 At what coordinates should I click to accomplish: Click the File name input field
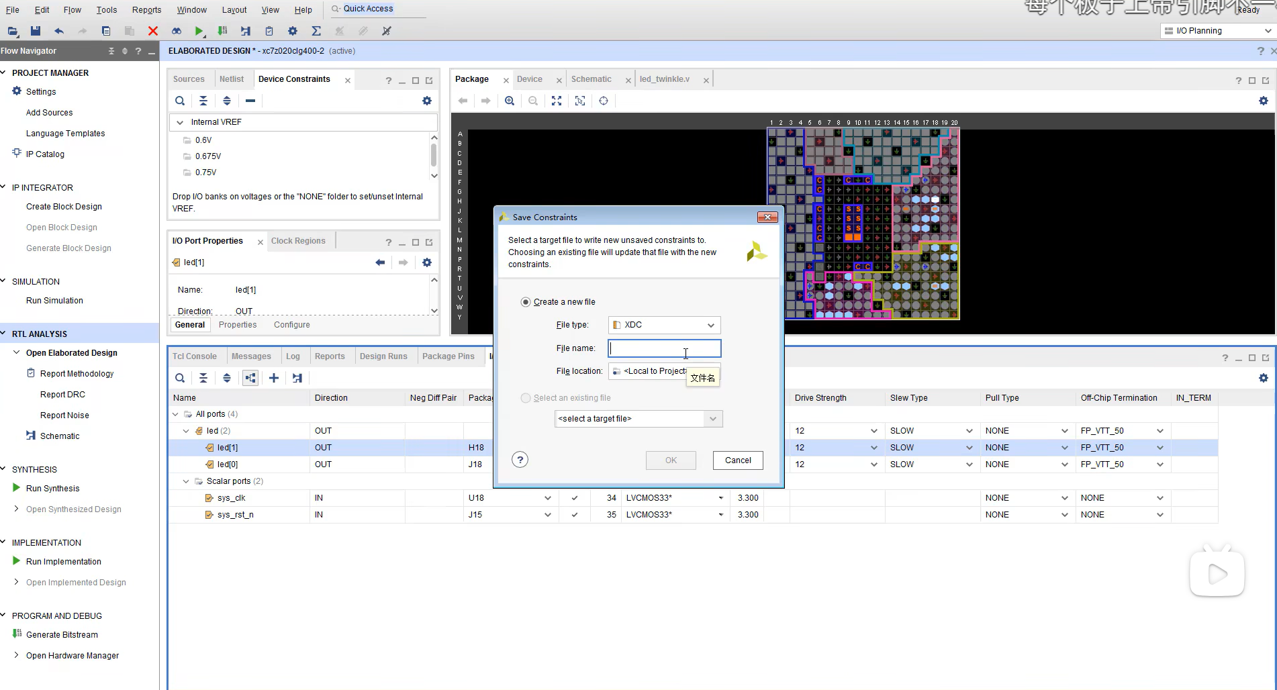665,348
